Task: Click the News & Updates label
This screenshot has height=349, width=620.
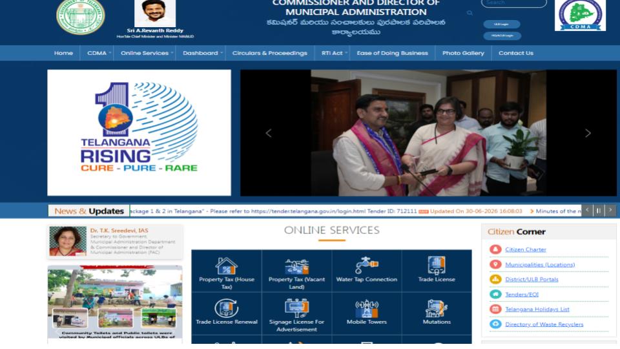Action: coord(89,211)
